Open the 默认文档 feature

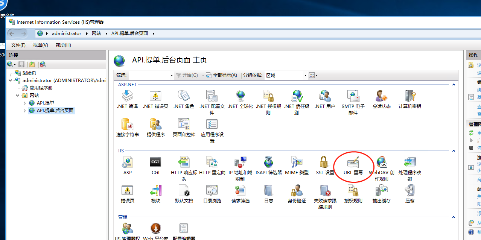point(184,194)
